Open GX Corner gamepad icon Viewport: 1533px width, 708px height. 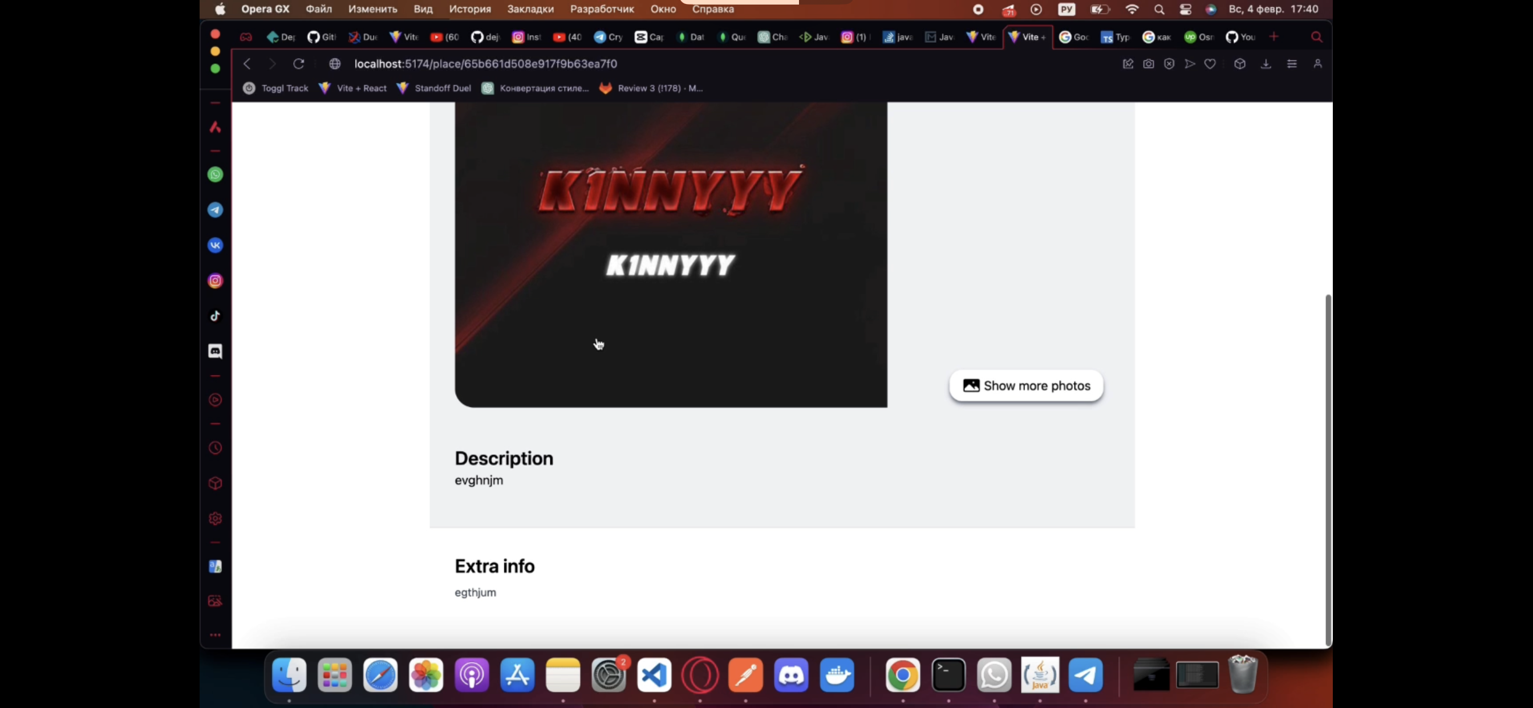(246, 37)
